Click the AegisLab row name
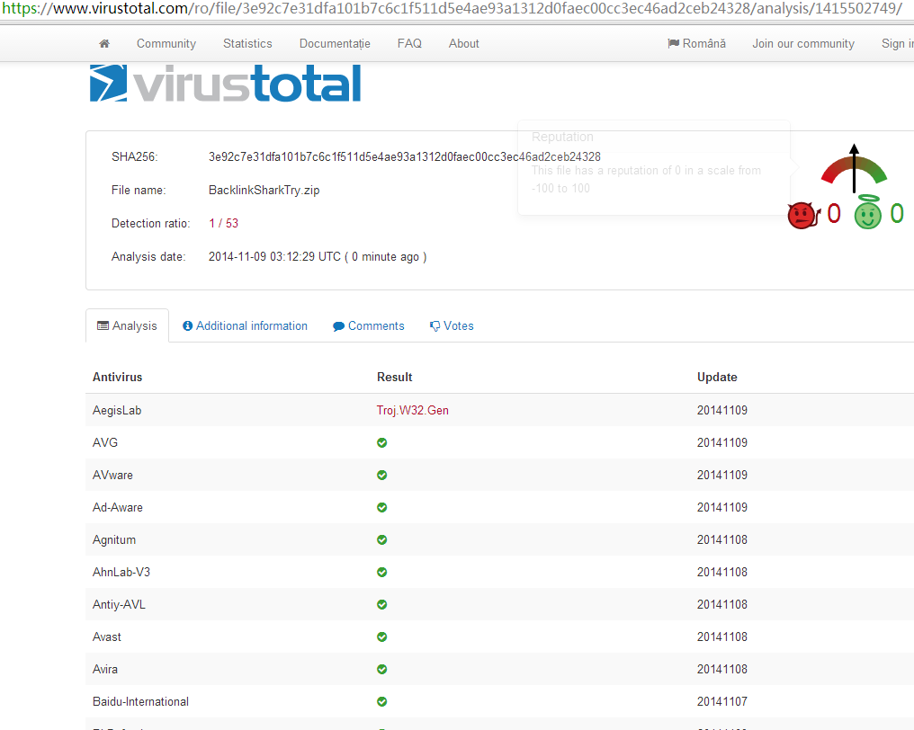914x730 pixels. 117,410
